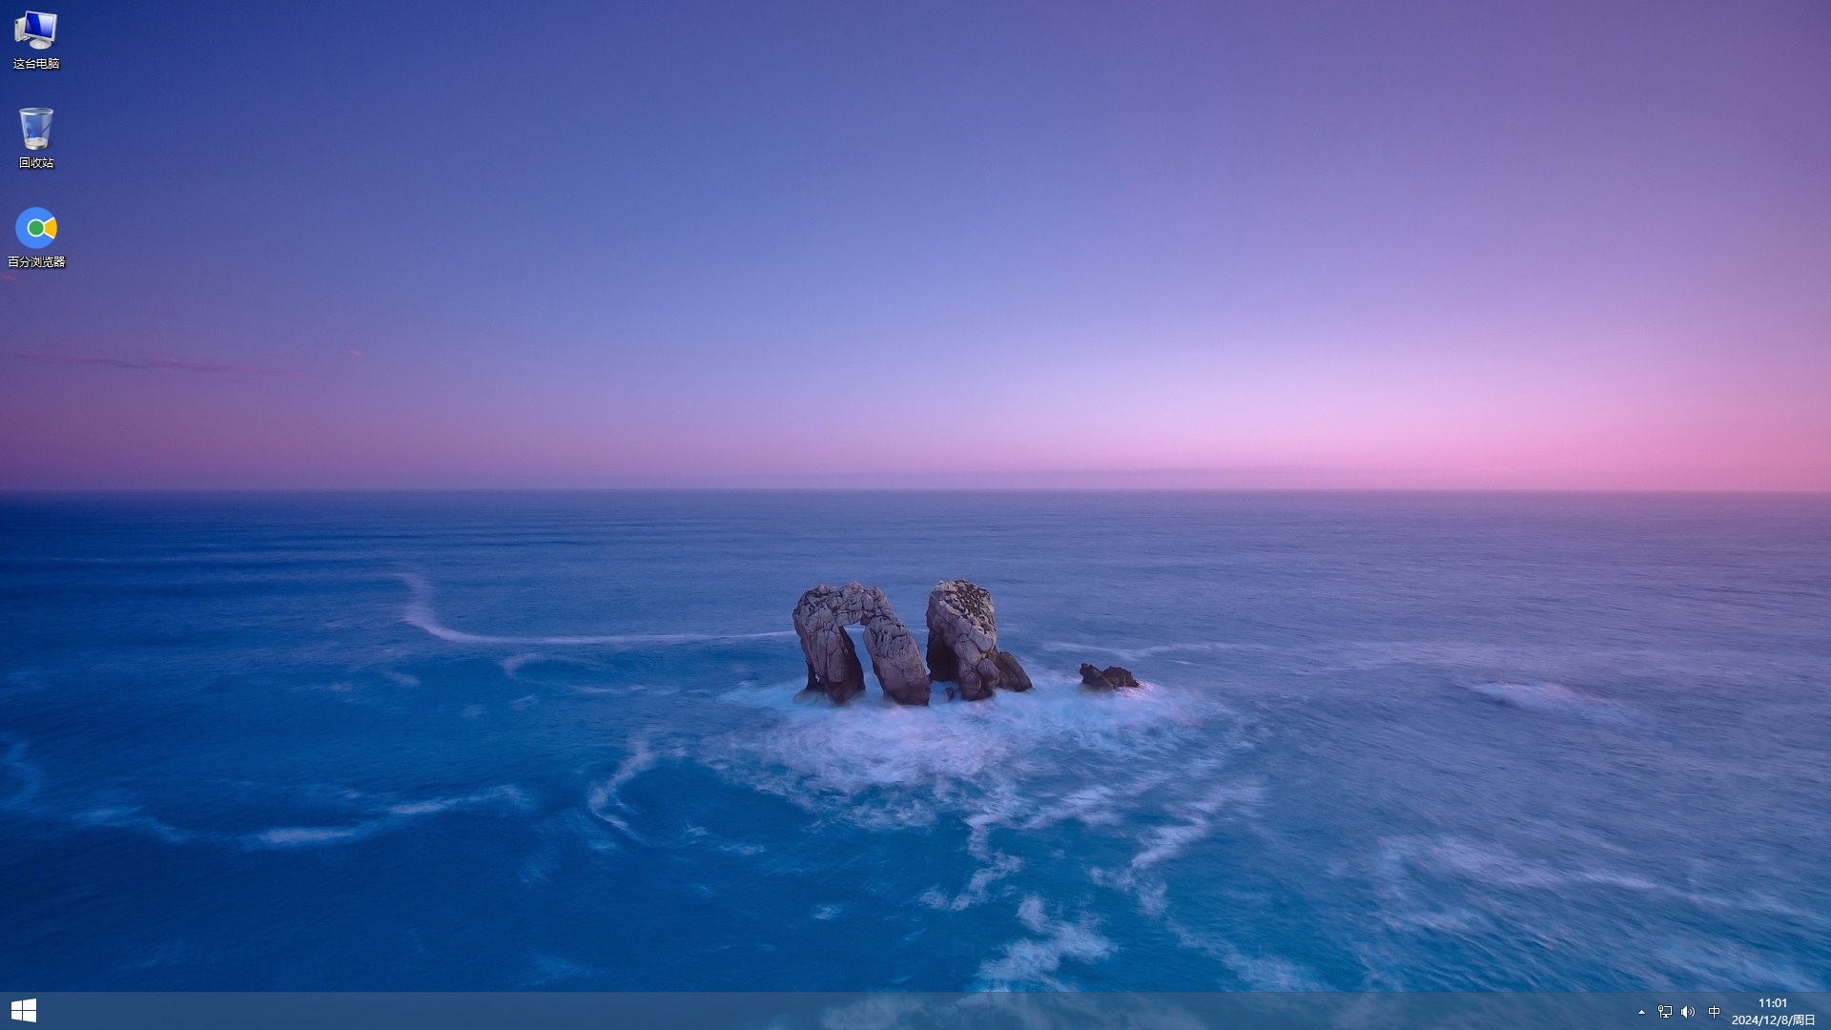Open the 11:01 clock flyout
Viewport: 1831px width, 1030px height.
tap(1772, 1003)
